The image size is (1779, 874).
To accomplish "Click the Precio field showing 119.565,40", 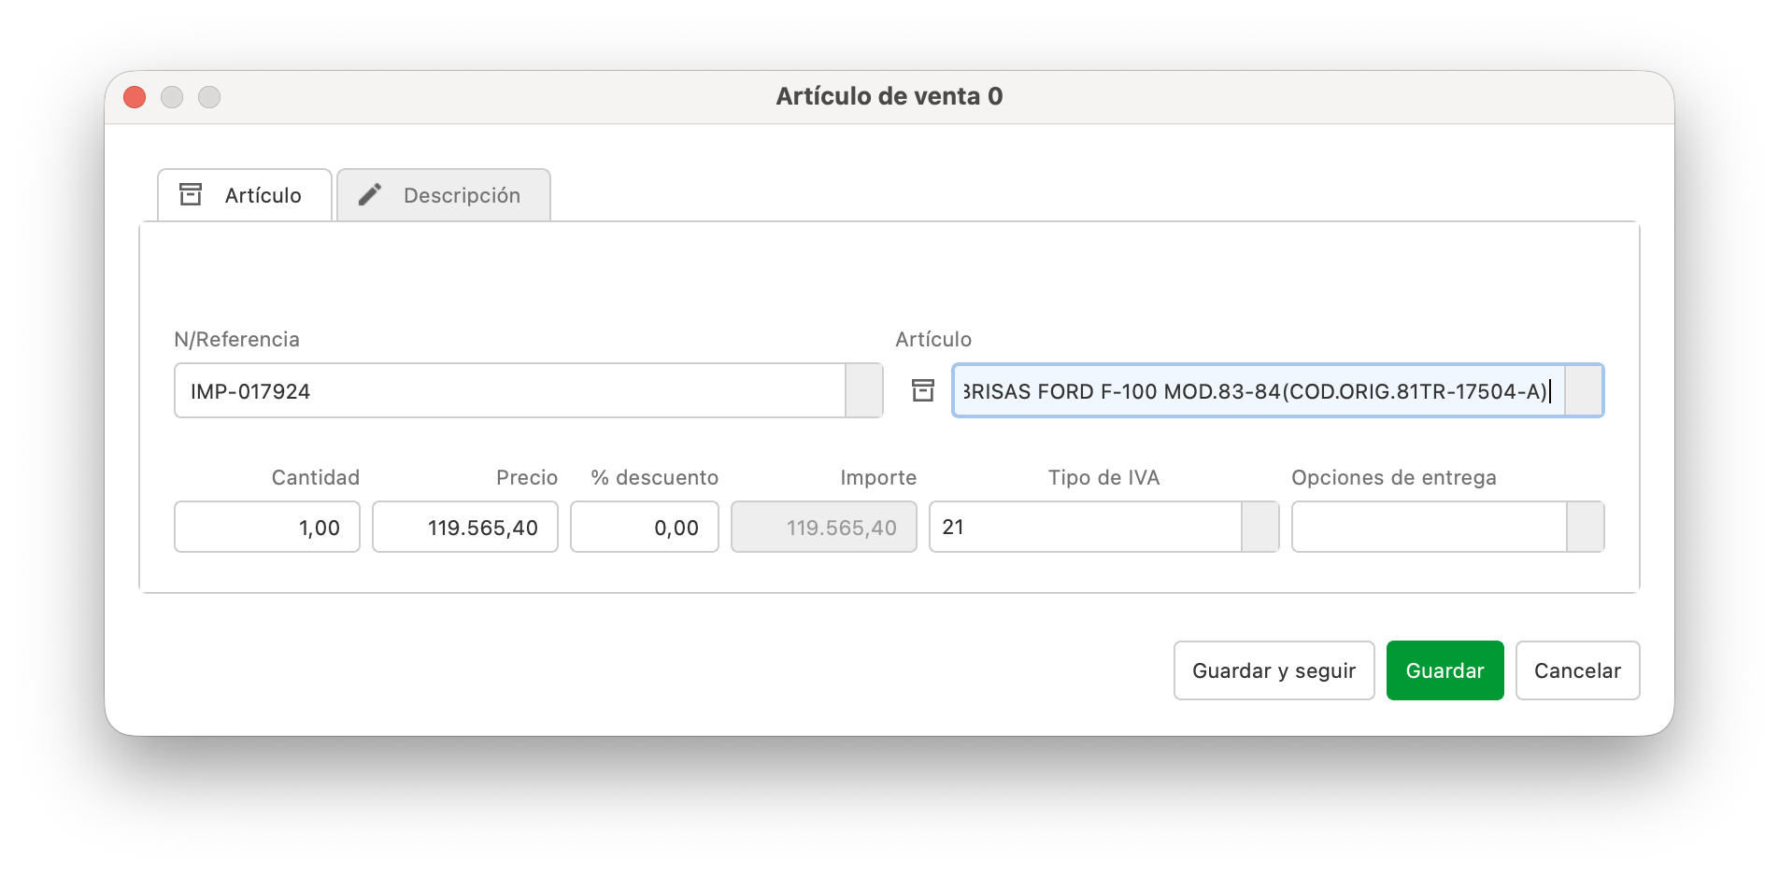I will pyautogui.click(x=465, y=527).
